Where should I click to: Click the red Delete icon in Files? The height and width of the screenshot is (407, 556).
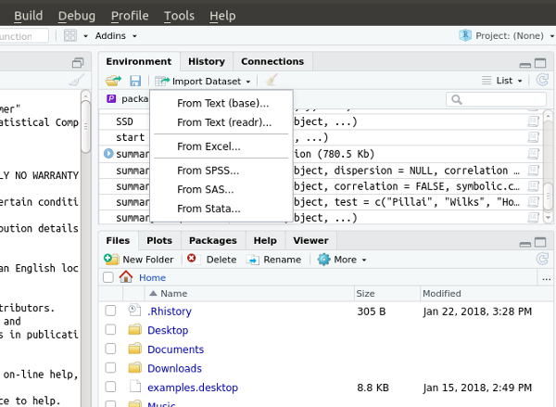(192, 260)
